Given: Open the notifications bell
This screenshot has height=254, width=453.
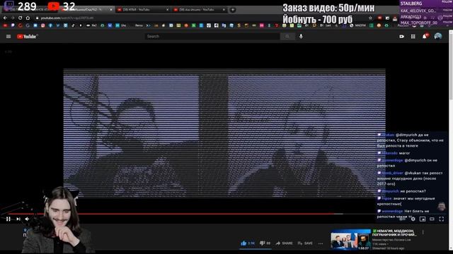Looking at the screenshot, I should tap(425, 36).
